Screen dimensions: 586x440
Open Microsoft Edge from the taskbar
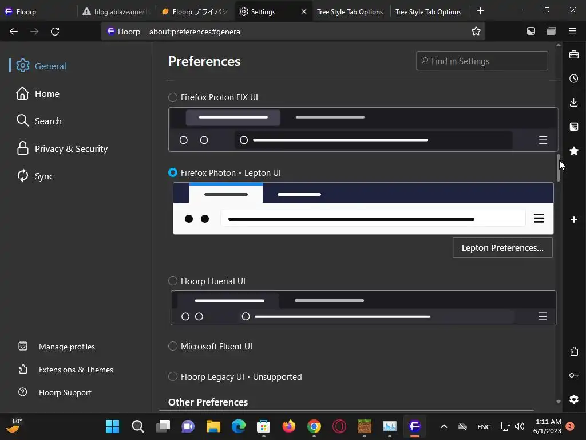tap(239, 426)
